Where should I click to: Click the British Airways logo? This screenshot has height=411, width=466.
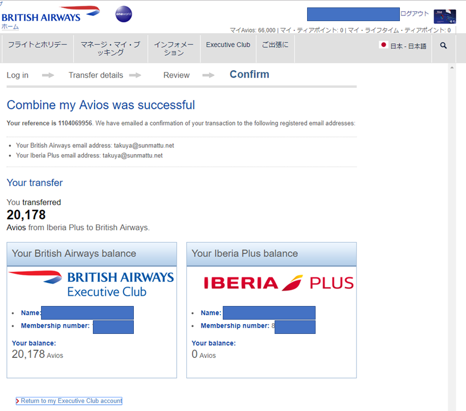[x=50, y=14]
